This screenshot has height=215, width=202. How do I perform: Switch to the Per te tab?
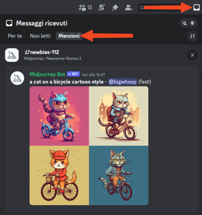[15, 36]
